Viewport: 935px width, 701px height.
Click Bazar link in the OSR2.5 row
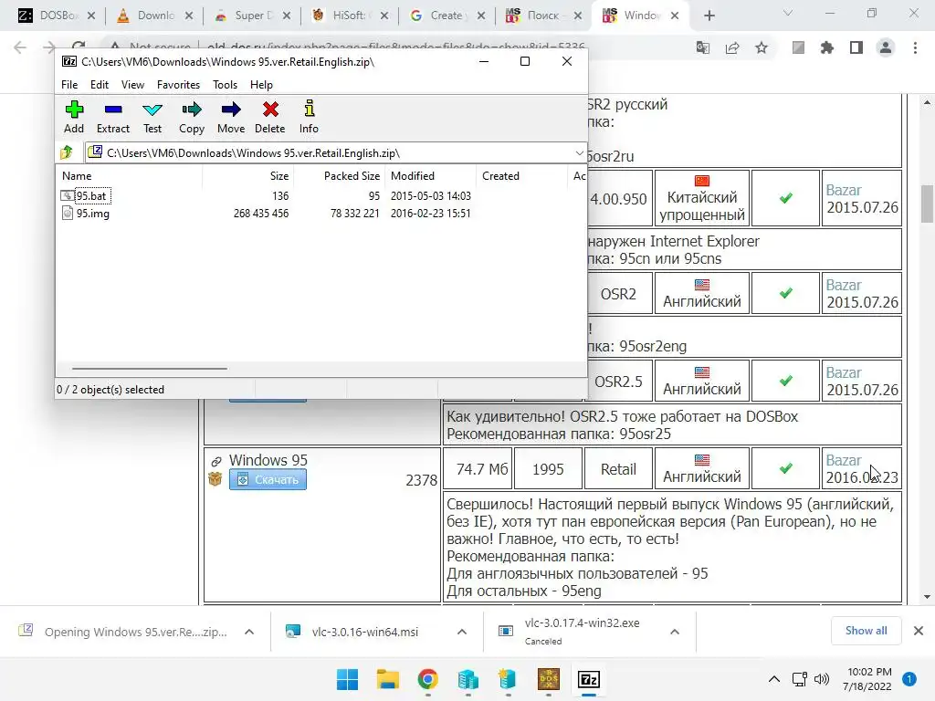(843, 372)
